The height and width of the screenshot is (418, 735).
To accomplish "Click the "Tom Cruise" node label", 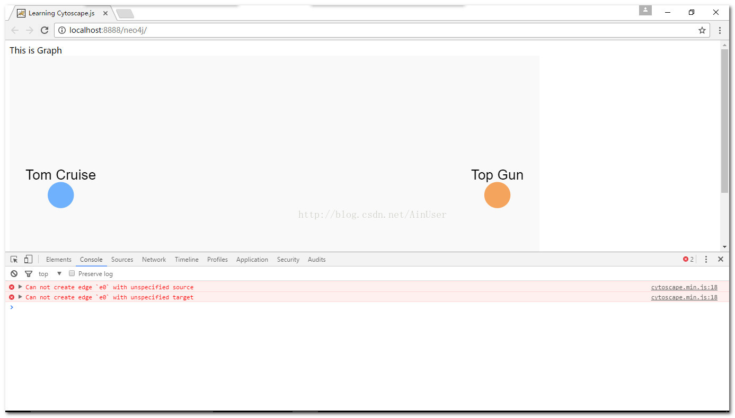I will pyautogui.click(x=60, y=175).
